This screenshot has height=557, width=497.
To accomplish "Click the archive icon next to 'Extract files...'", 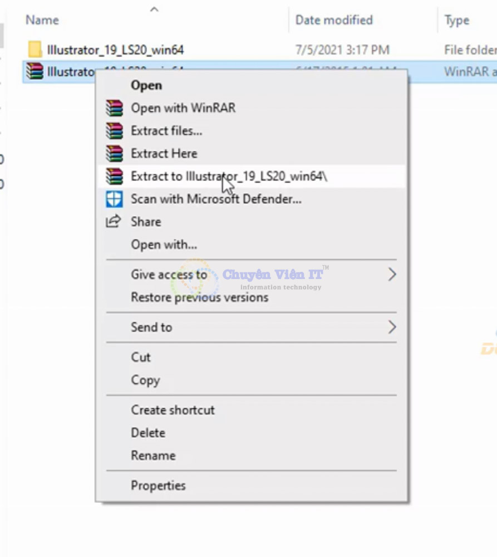I will tap(114, 131).
